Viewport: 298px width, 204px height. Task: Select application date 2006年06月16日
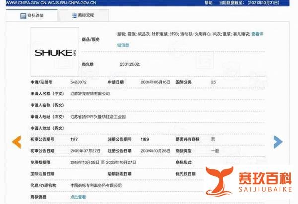155,82
